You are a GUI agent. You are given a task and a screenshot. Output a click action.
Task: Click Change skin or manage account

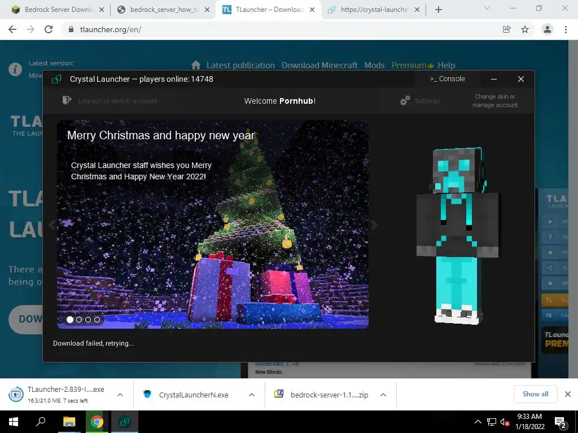click(x=495, y=101)
